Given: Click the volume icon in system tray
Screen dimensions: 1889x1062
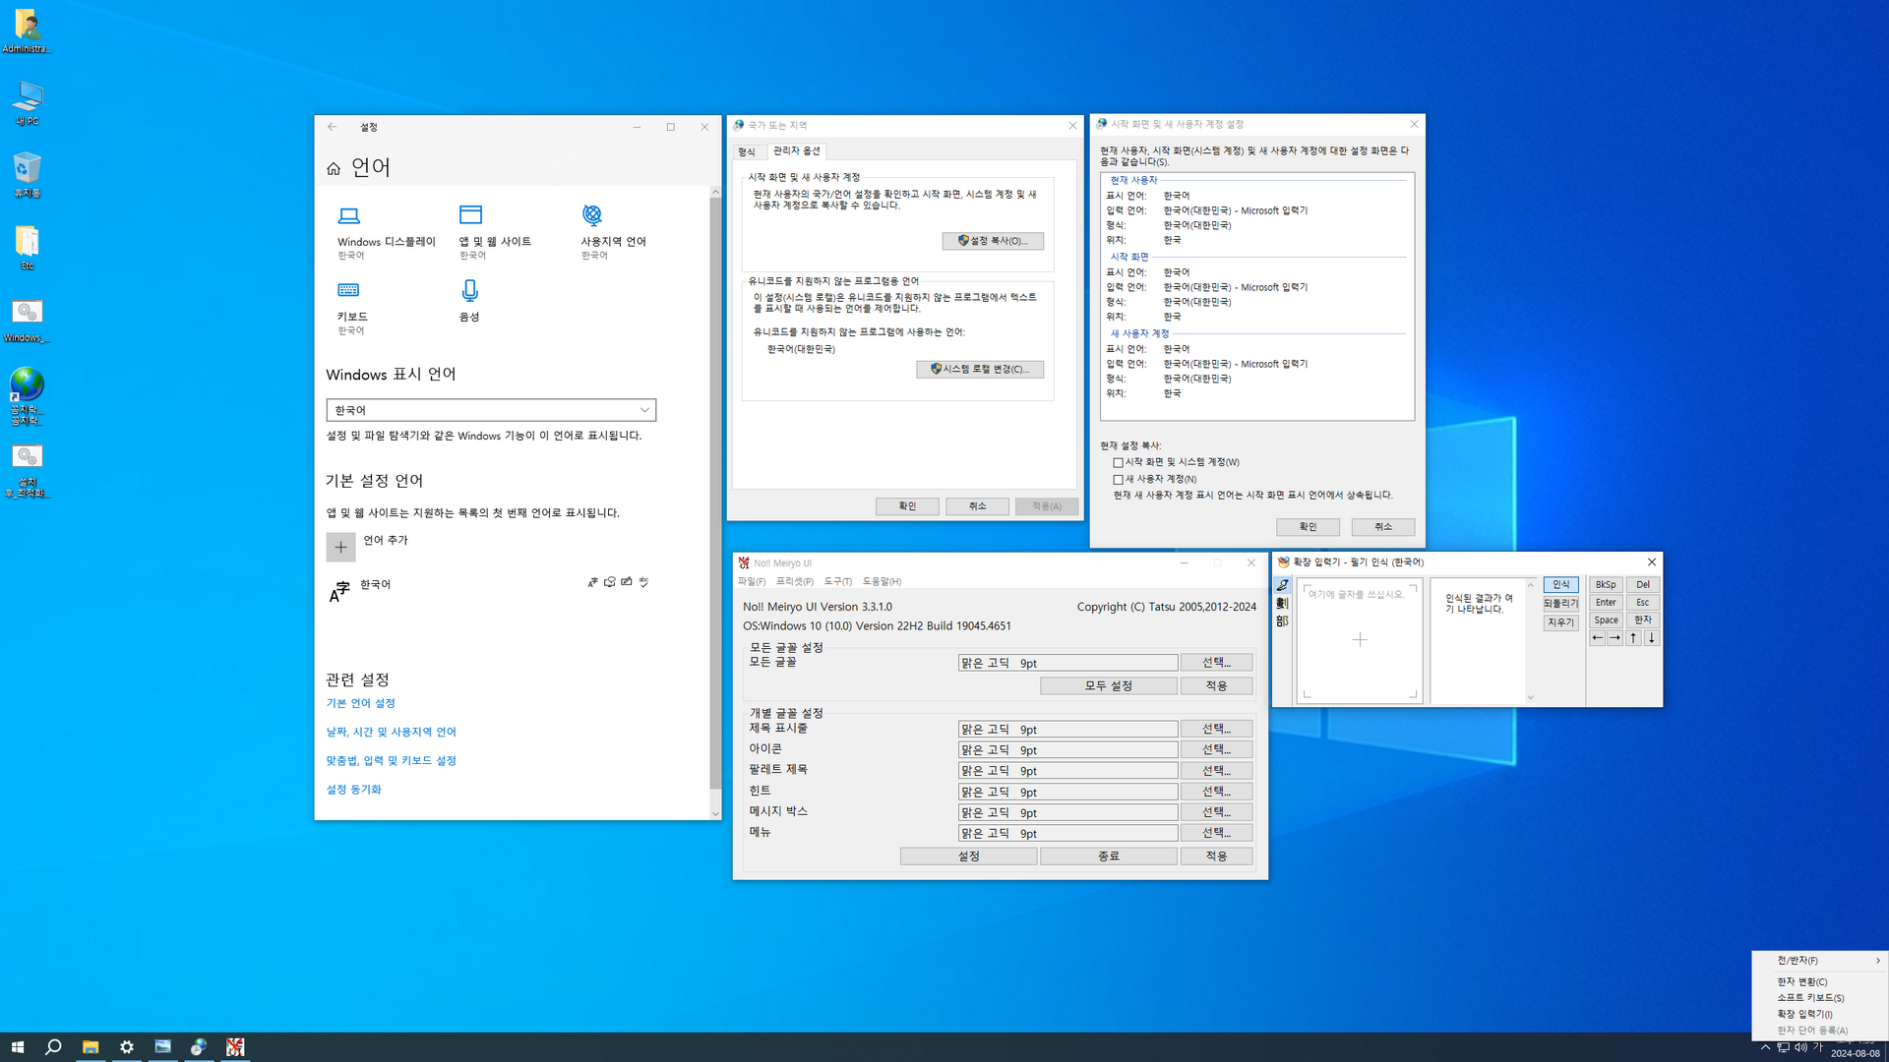Looking at the screenshot, I should tap(1800, 1047).
